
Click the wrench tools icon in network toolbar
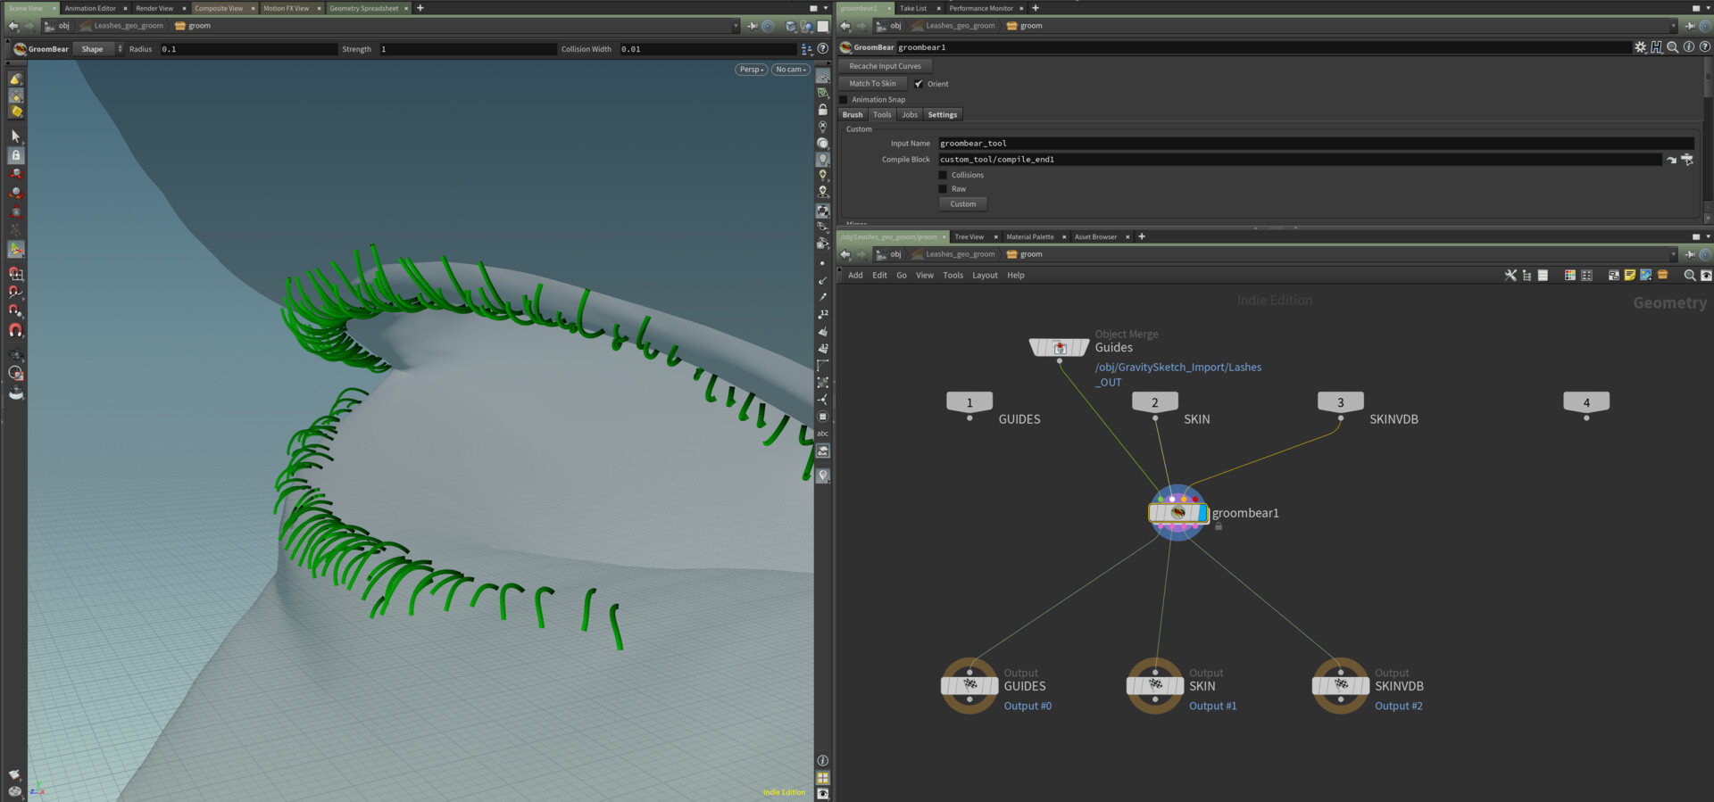[1510, 276]
